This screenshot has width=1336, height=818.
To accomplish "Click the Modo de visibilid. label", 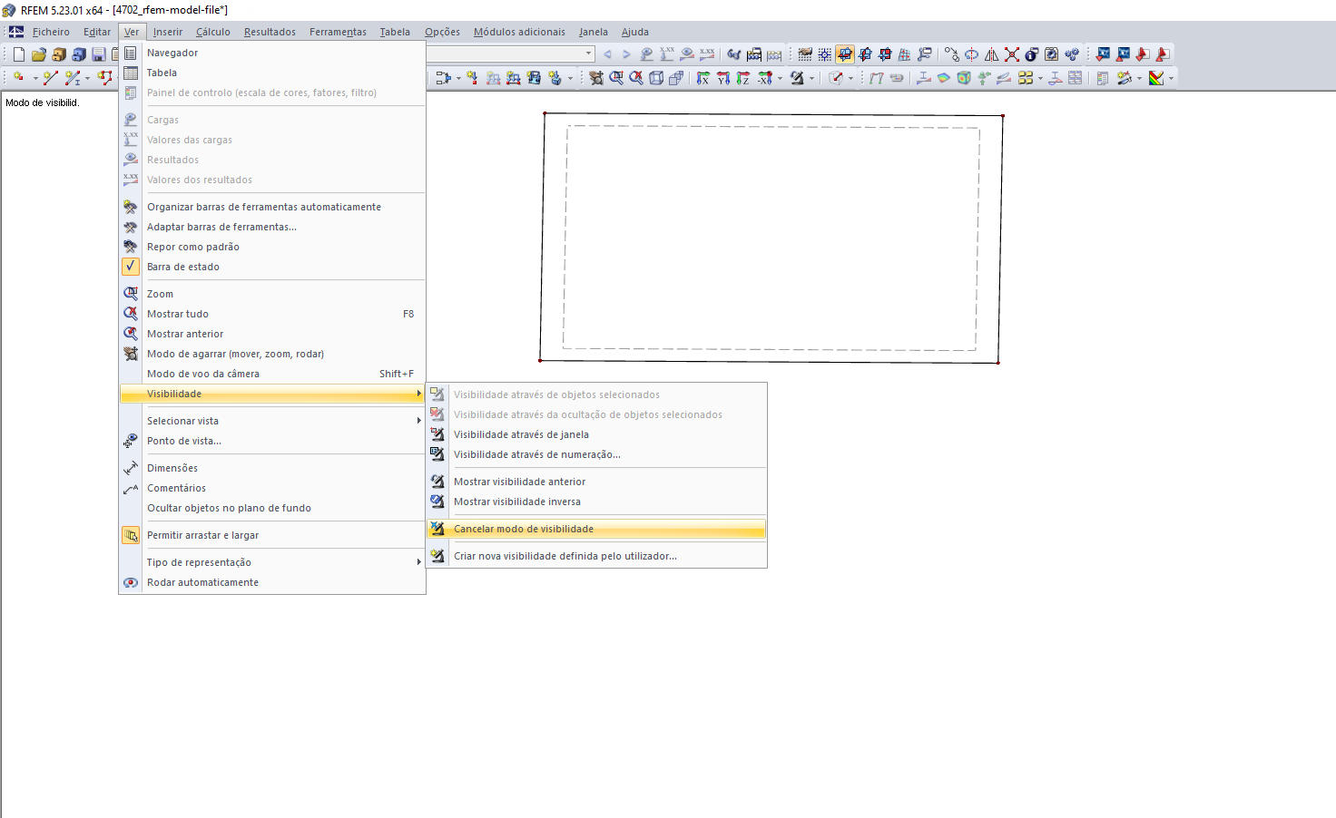I will [43, 102].
